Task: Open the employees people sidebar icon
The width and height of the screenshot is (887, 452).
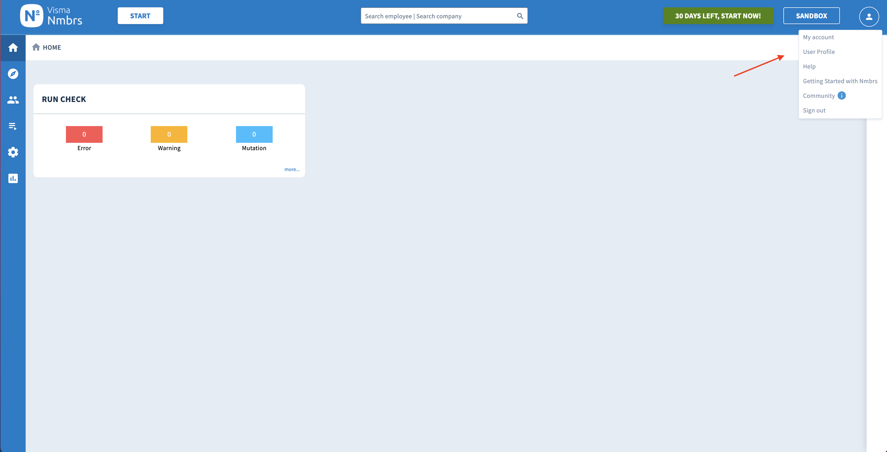Action: pyautogui.click(x=13, y=100)
